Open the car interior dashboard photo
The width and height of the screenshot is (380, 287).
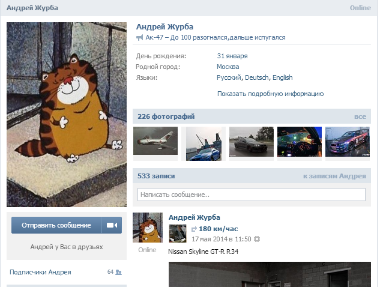pyautogui.click(x=300, y=142)
